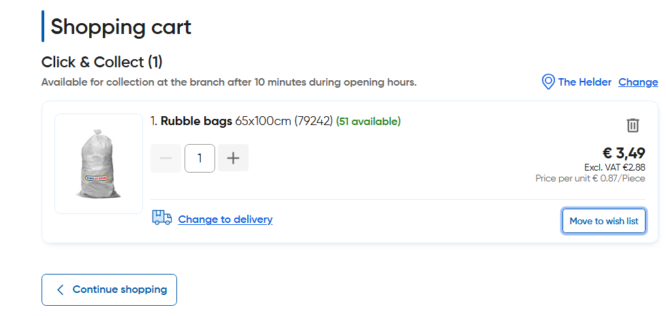Switch to delivery via Change to delivery
The image size is (666, 316).
(x=225, y=220)
